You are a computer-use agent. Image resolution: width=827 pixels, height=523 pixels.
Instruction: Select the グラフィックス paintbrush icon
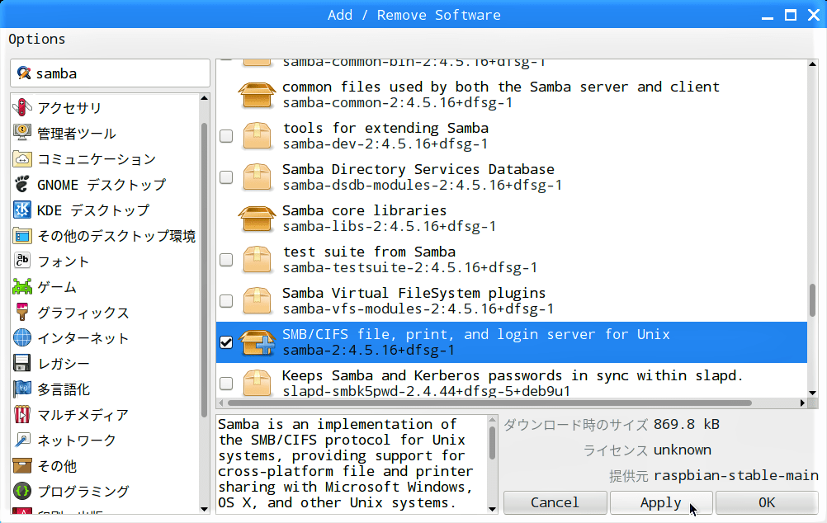click(x=22, y=312)
